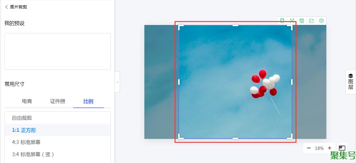356x163 pixels.
Task: Collapse the left sidebar with arrow handle
Action: pyautogui.click(x=117, y=82)
